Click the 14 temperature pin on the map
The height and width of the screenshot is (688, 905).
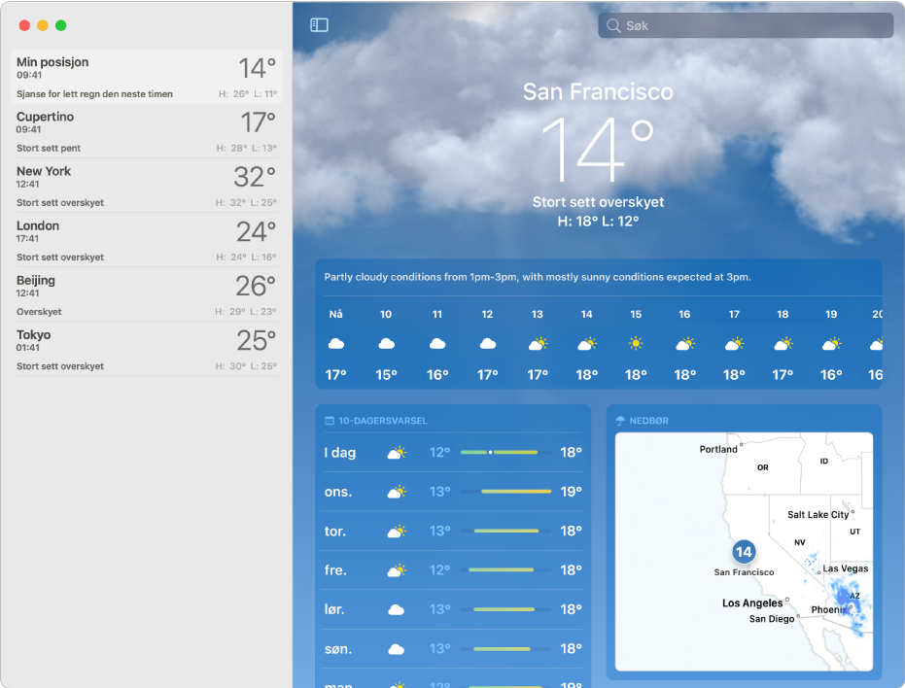744,552
